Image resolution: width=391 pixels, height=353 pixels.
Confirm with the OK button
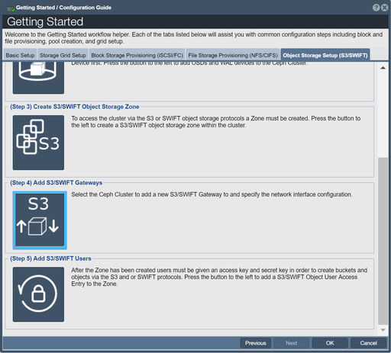[330, 343]
